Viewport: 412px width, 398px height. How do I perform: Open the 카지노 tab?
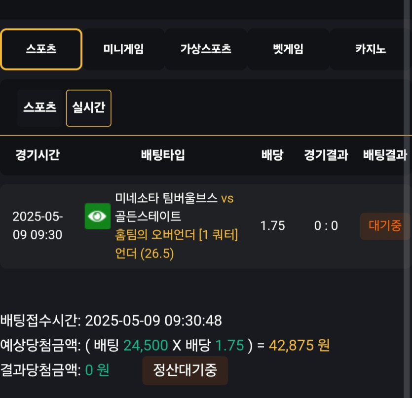click(371, 49)
